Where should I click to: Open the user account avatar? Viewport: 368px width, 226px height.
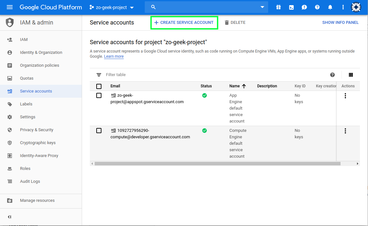pyautogui.click(x=356, y=7)
